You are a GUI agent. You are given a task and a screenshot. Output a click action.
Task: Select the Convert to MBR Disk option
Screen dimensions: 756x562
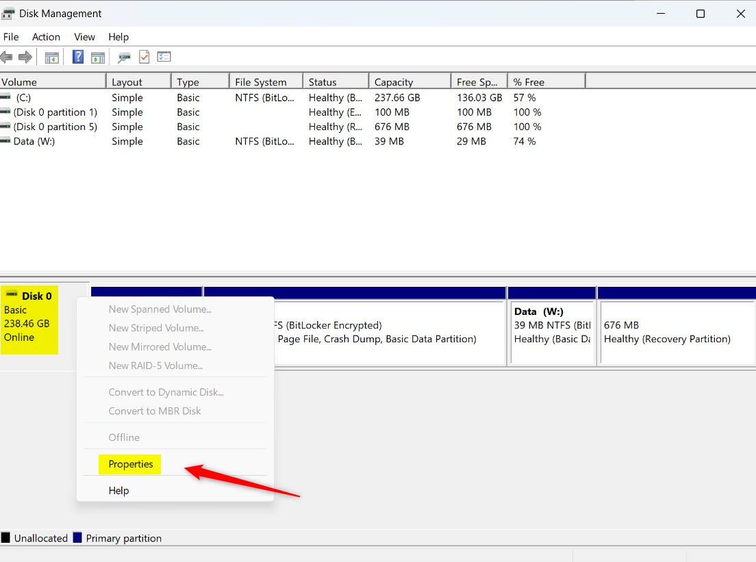pyautogui.click(x=154, y=411)
